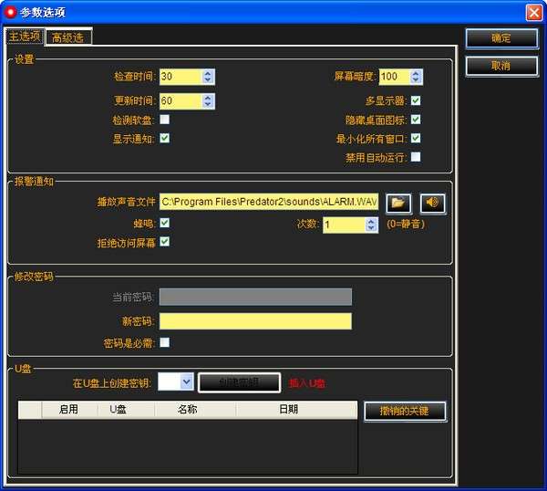Click the 取消 button
The width and height of the screenshot is (547, 491).
click(501, 66)
